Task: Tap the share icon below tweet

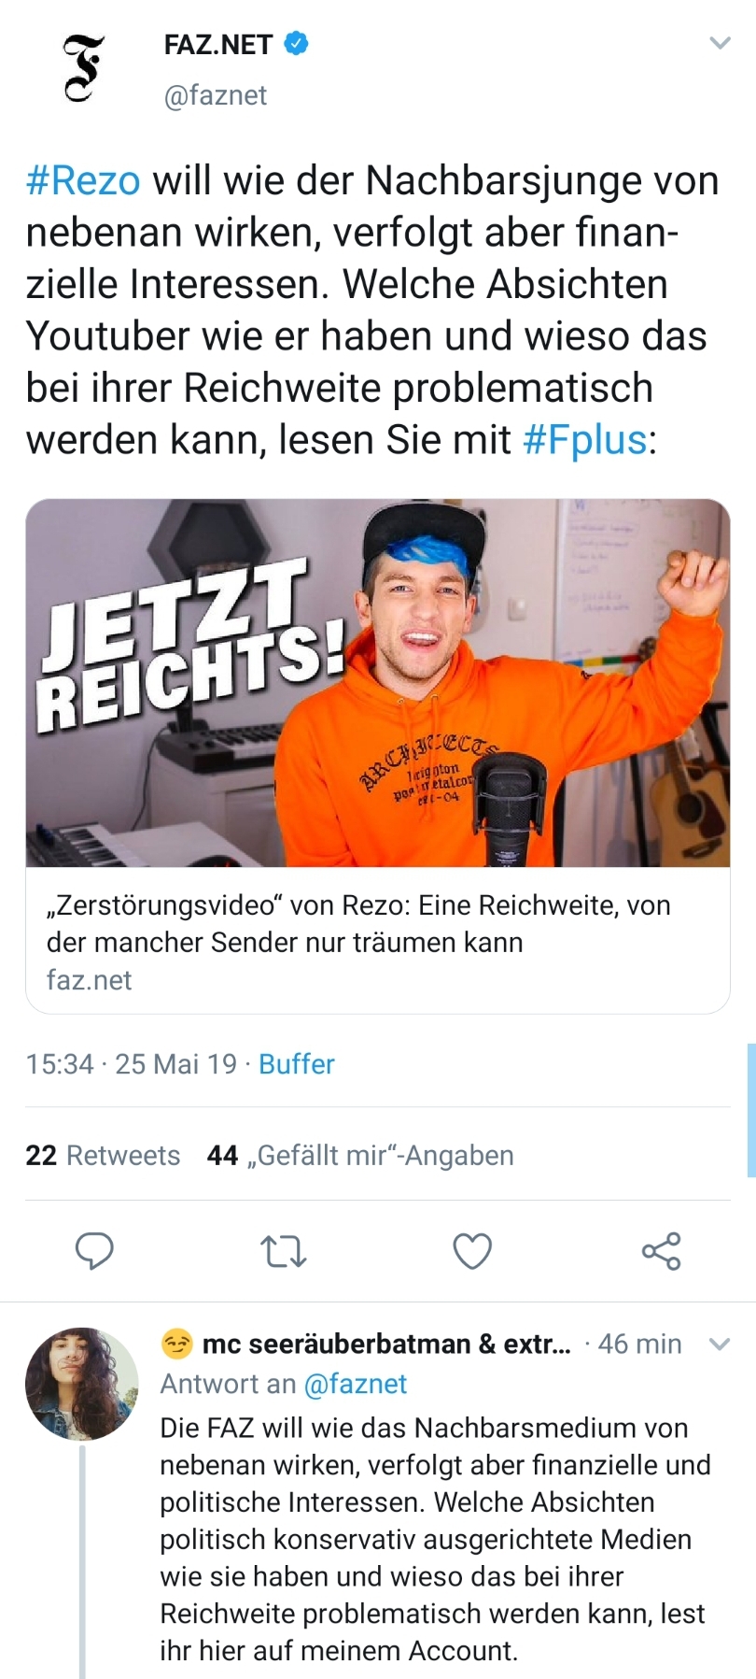Action: (x=662, y=1251)
